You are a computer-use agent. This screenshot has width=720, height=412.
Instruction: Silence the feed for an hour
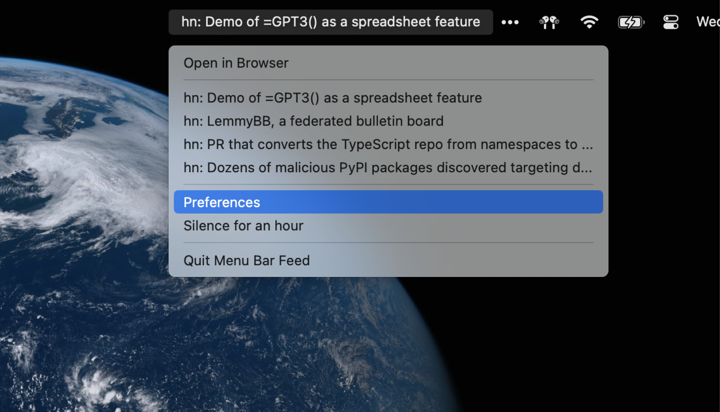pos(243,226)
